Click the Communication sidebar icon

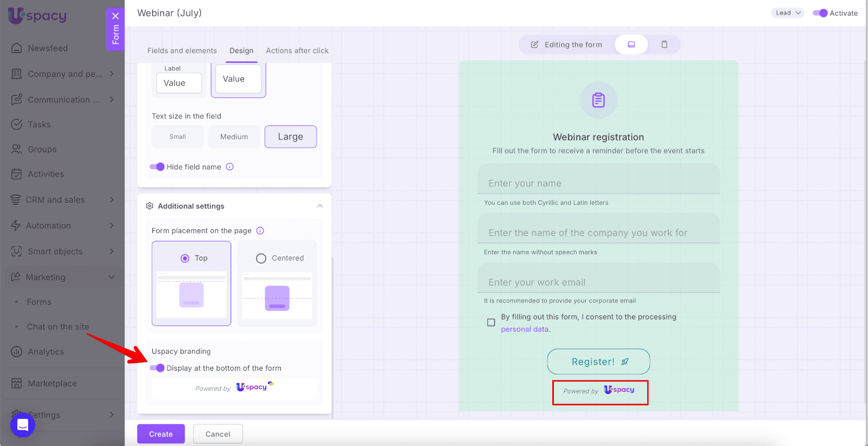(x=17, y=100)
